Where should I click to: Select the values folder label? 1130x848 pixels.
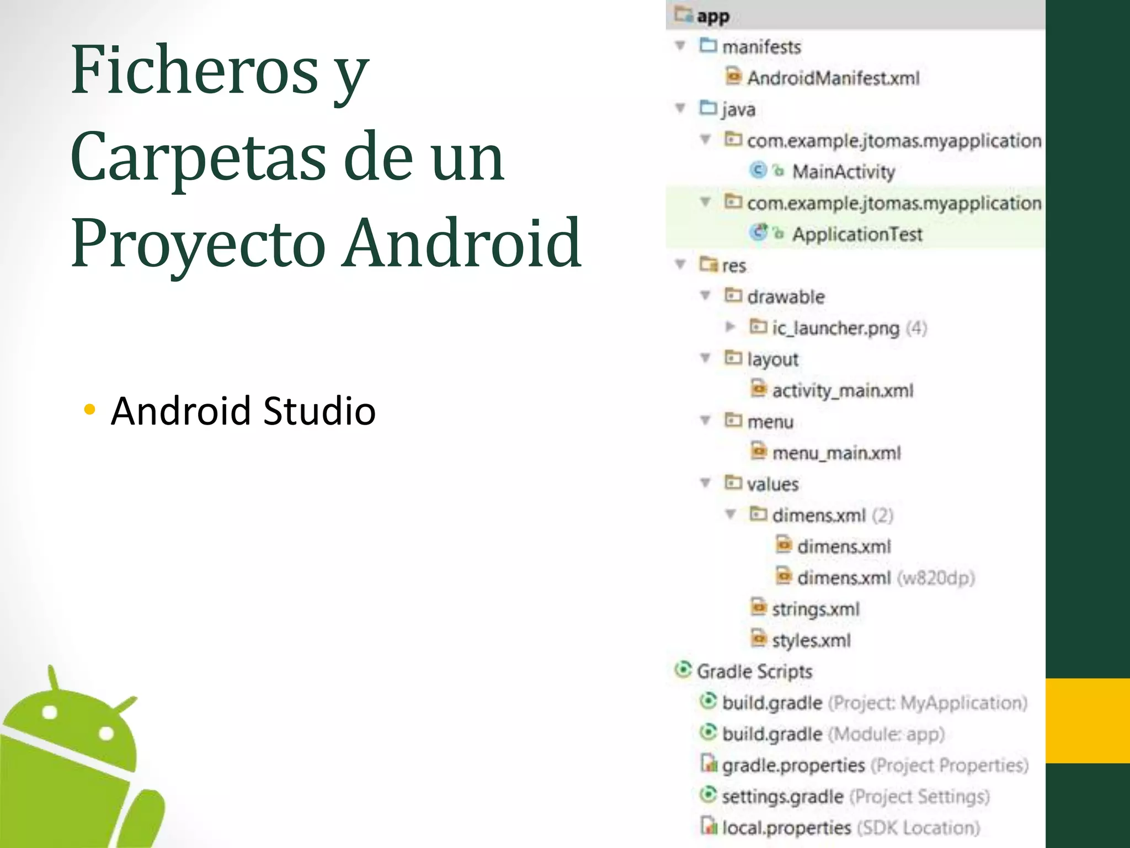point(772,484)
